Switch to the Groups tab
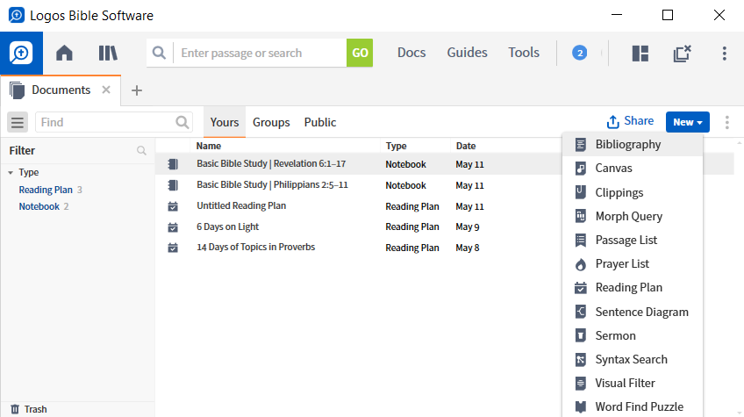This screenshot has width=744, height=417. click(x=271, y=122)
